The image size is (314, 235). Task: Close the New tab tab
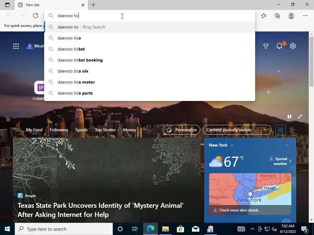click(x=83, y=5)
